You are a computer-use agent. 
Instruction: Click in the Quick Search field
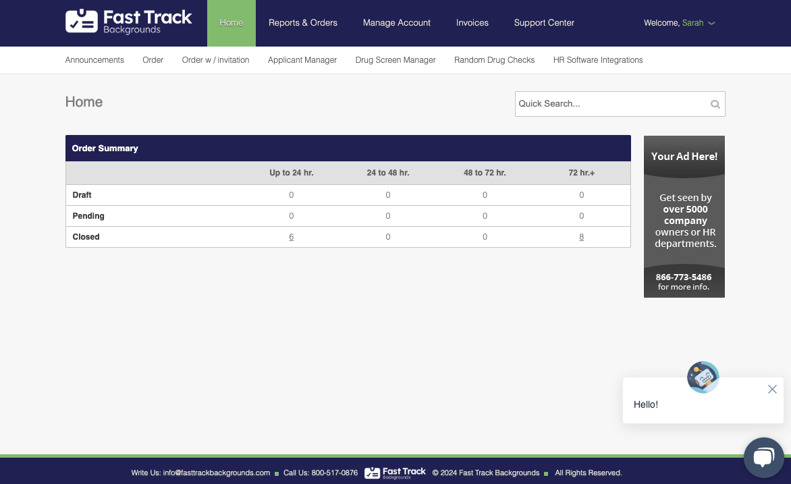point(611,104)
